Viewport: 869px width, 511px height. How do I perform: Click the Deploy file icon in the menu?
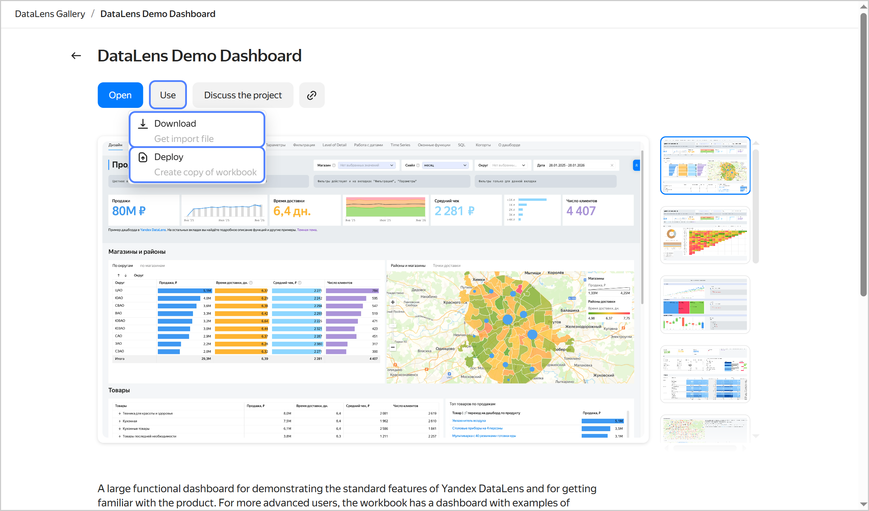coord(143,157)
